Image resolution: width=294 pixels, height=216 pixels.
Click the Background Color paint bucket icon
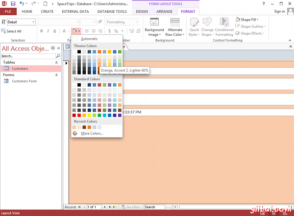[74, 31]
